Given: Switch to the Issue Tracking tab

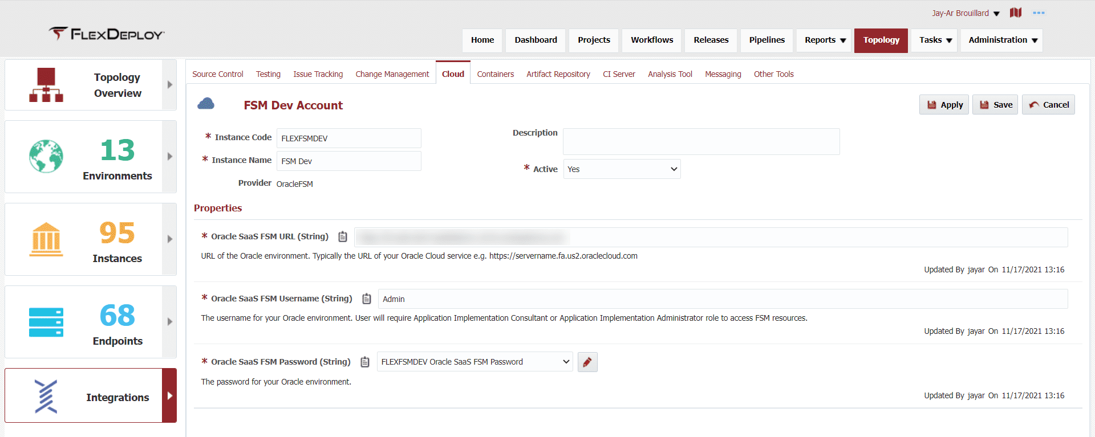Looking at the screenshot, I should click(318, 74).
